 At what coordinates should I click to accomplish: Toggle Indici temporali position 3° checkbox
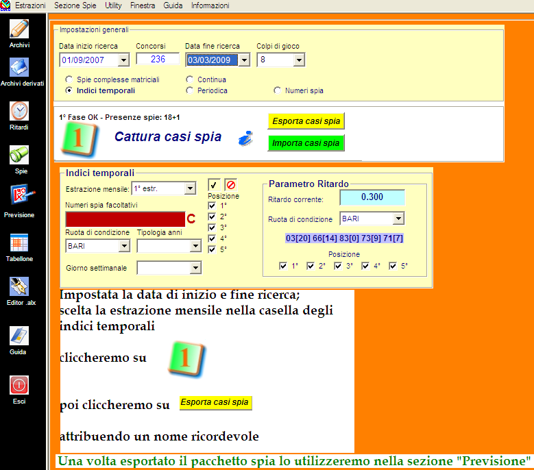212,227
